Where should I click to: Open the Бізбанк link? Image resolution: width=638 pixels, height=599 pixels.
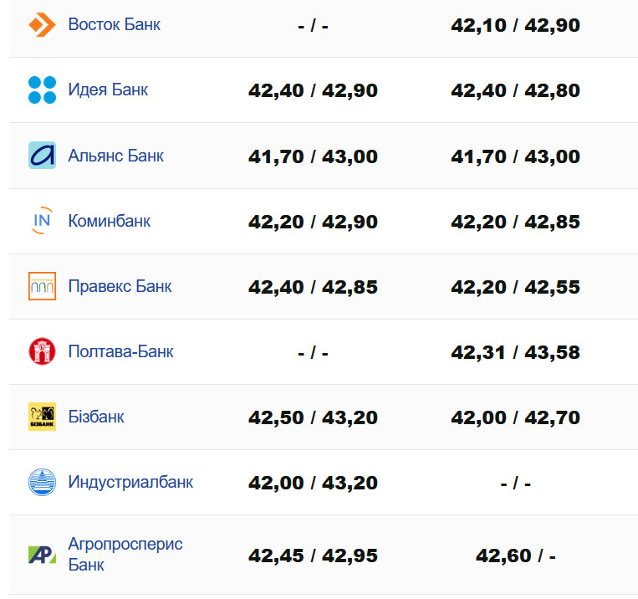[x=96, y=417]
